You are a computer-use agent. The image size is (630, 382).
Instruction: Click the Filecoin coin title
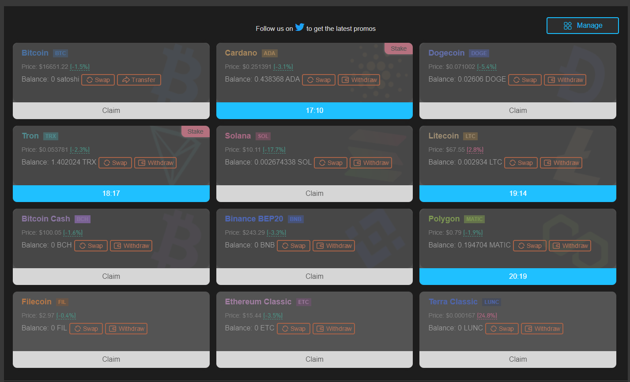37,302
